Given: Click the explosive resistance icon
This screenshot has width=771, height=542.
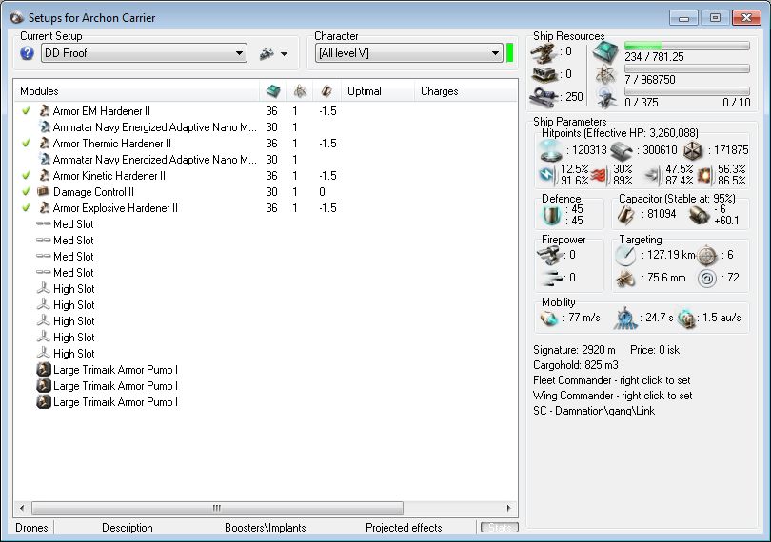Looking at the screenshot, I should pyautogui.click(x=704, y=175).
